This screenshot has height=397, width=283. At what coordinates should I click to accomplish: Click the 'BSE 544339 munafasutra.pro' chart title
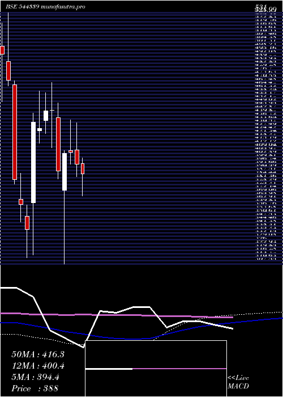[45, 7]
